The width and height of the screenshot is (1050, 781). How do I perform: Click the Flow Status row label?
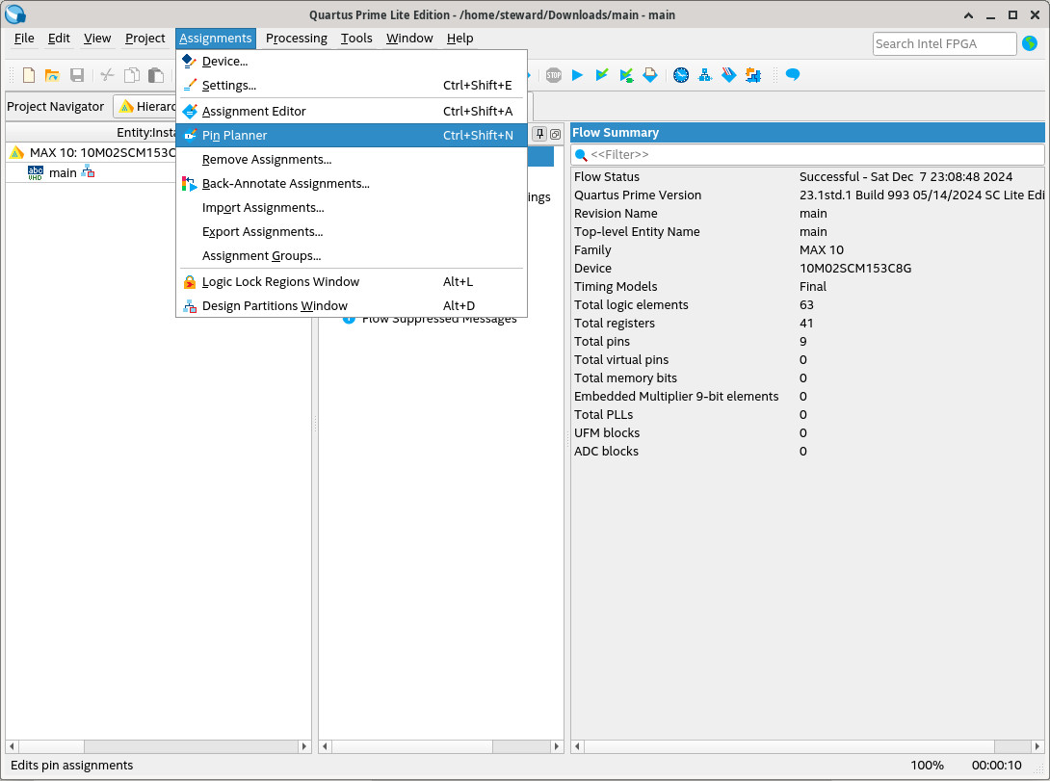tap(607, 176)
